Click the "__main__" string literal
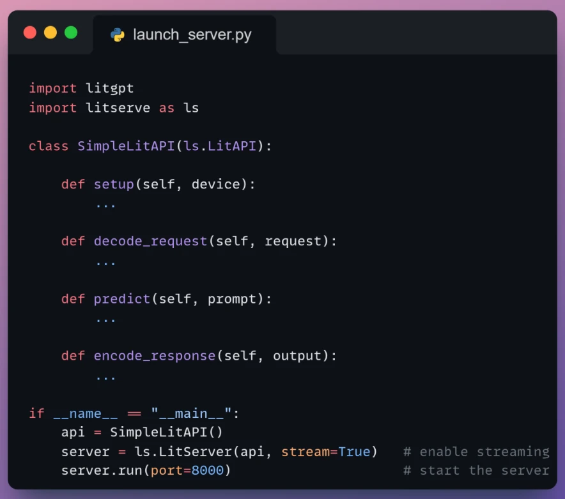 (x=191, y=413)
